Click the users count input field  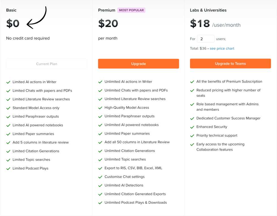click(205, 39)
